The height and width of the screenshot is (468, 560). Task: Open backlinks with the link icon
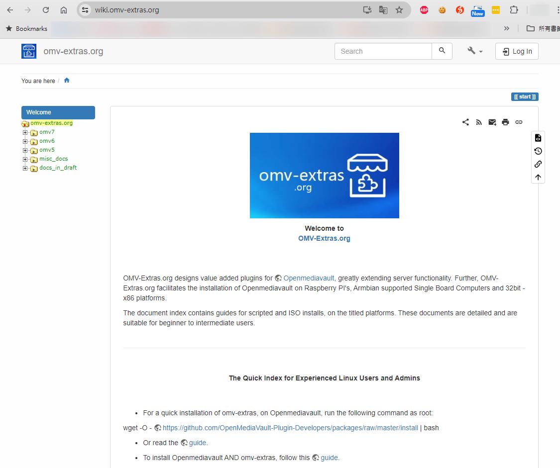click(x=538, y=164)
